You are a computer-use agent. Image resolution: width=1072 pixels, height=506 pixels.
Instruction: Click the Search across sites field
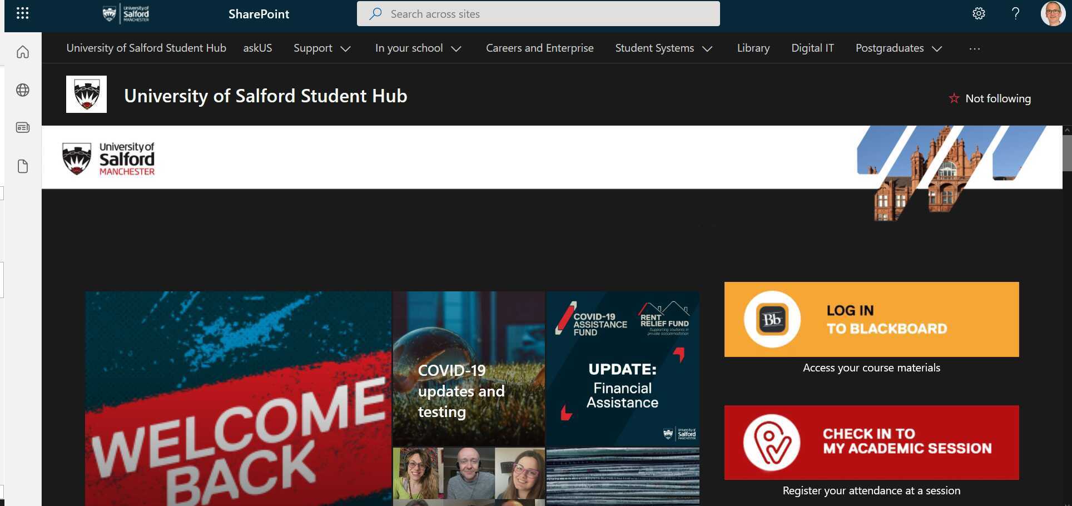pos(537,13)
